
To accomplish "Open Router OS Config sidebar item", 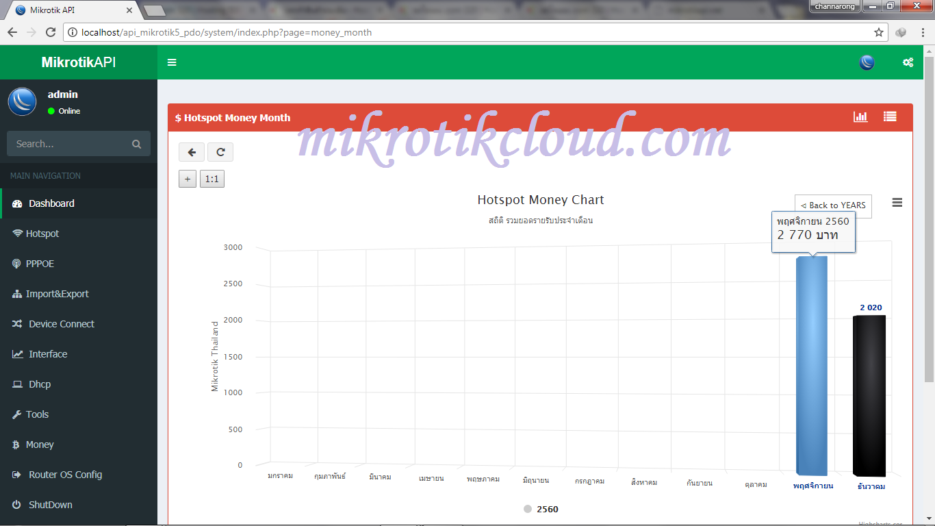I will pos(79,475).
